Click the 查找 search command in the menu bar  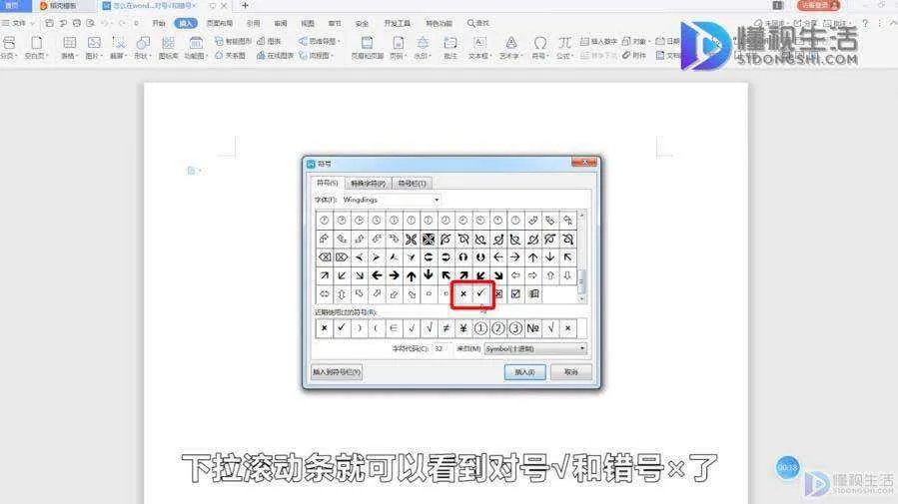[x=478, y=24]
